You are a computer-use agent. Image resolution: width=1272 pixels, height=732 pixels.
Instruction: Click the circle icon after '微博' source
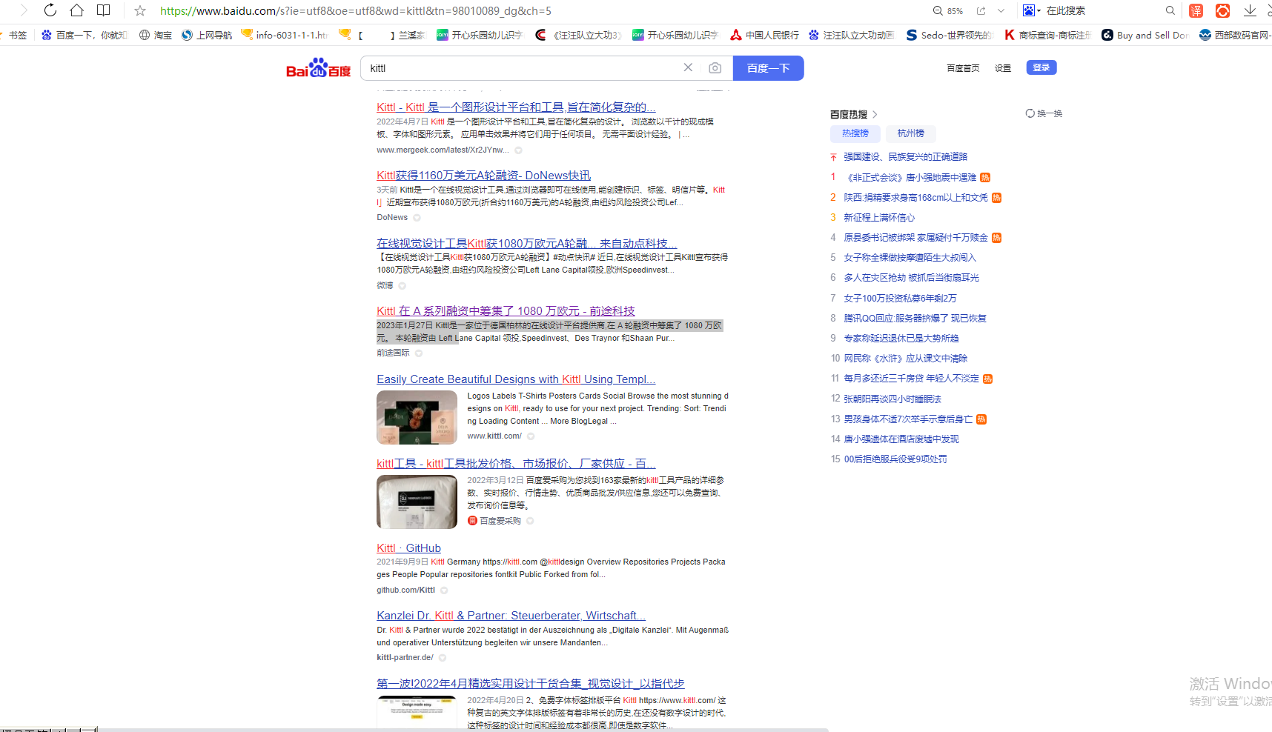tap(403, 286)
